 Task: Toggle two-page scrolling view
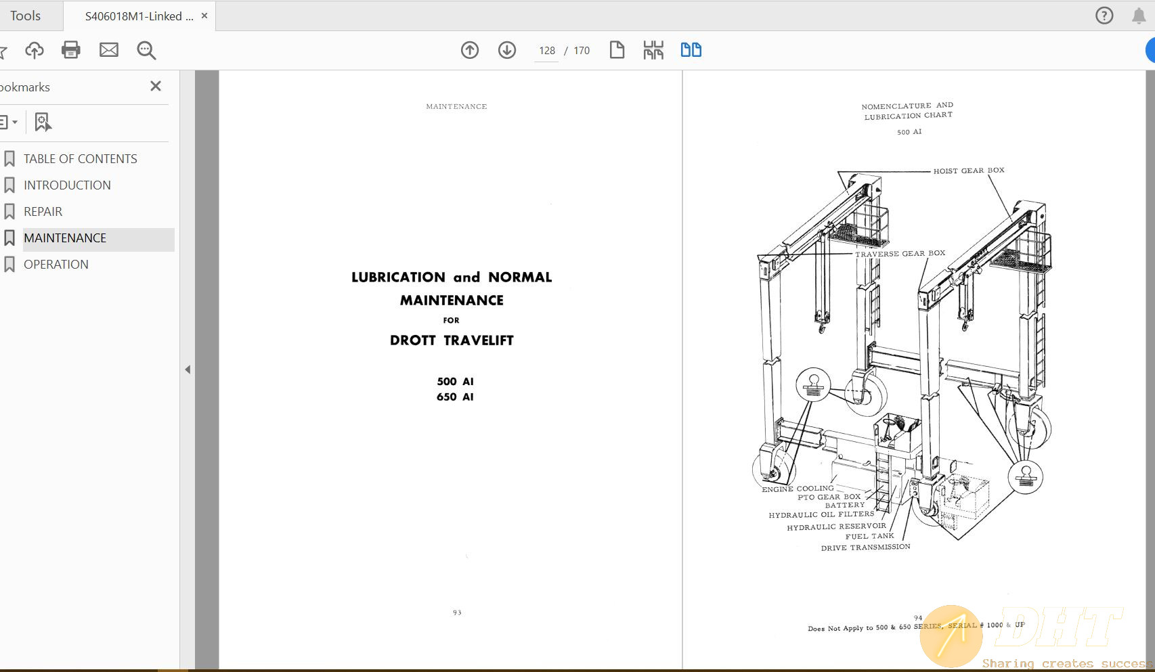[691, 49]
